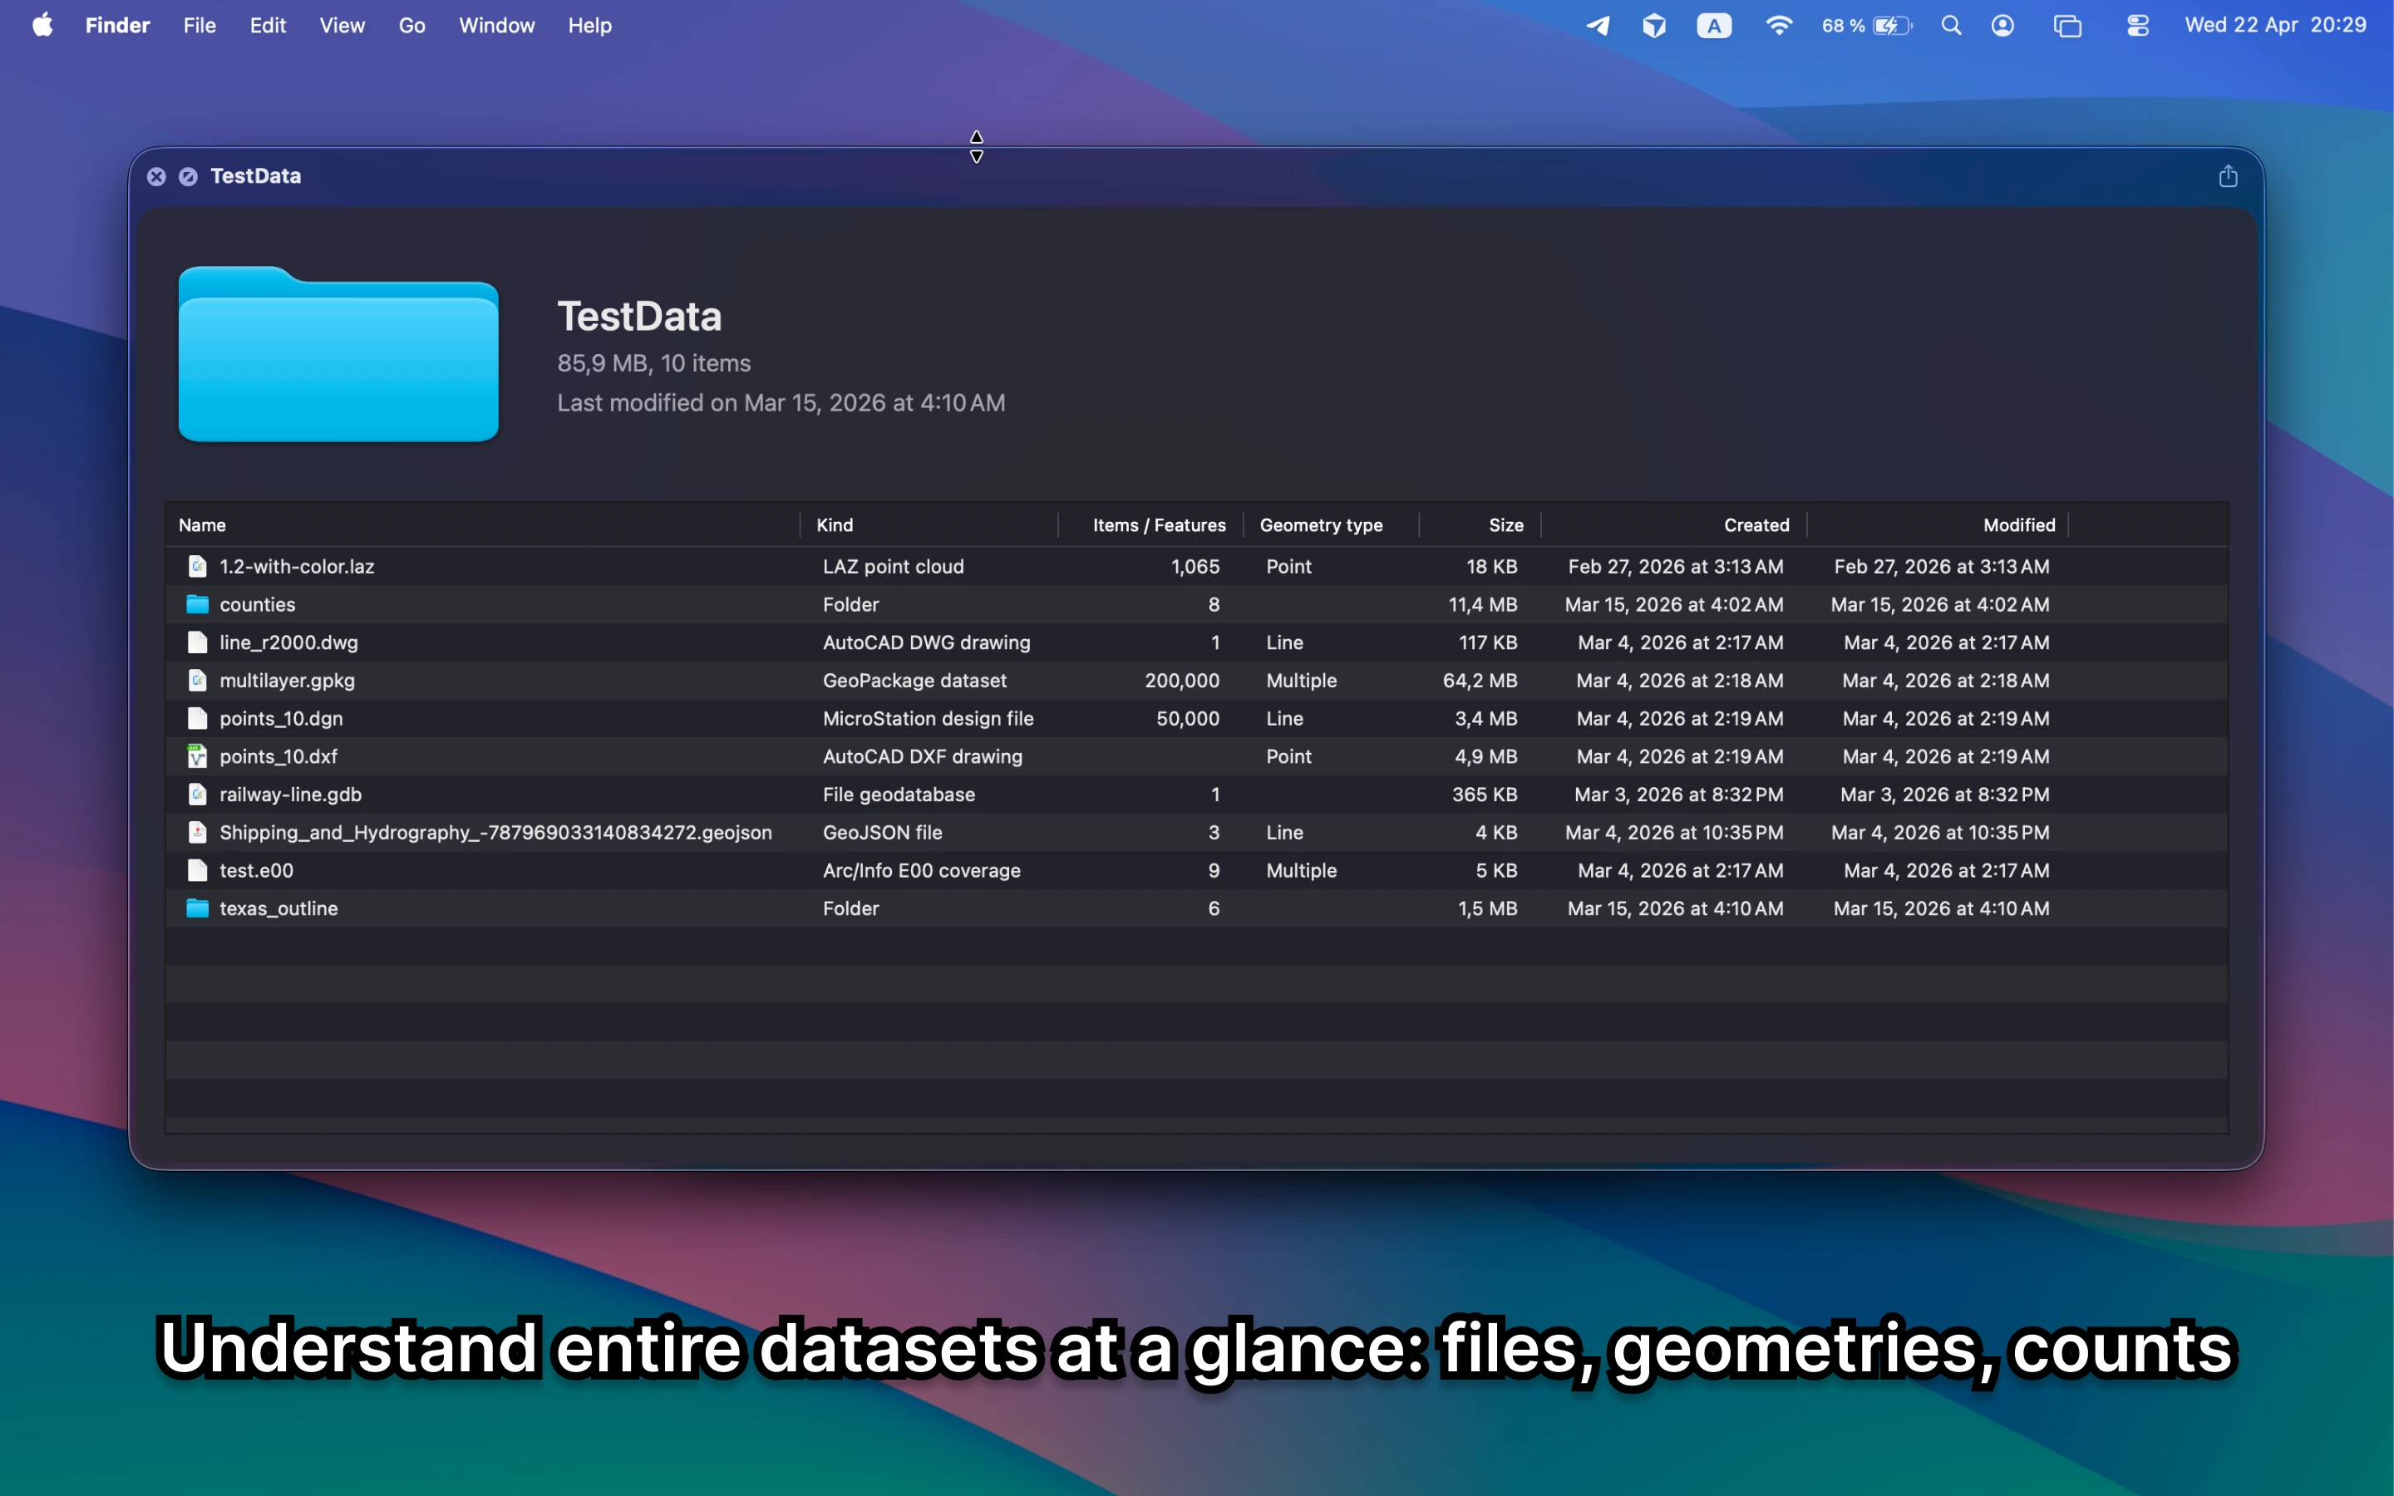Click the 50,000 features count
The image size is (2394, 1496).
pos(1188,718)
